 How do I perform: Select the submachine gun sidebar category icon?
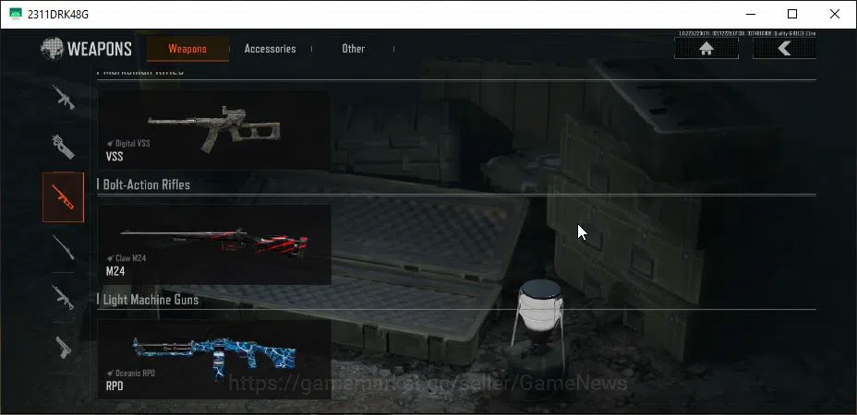[x=64, y=147]
